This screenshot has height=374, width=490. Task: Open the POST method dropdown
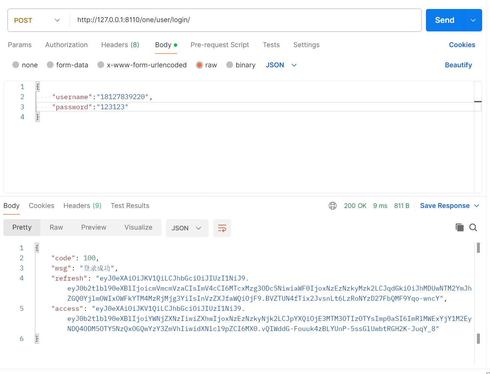37,20
